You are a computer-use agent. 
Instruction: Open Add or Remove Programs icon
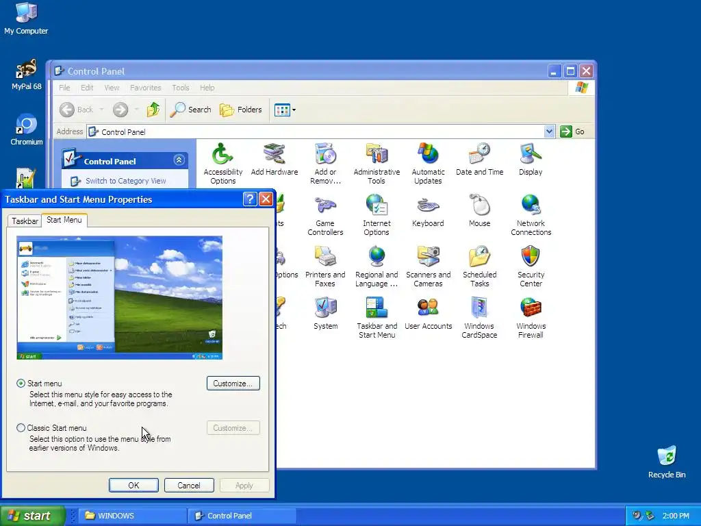pos(325,163)
